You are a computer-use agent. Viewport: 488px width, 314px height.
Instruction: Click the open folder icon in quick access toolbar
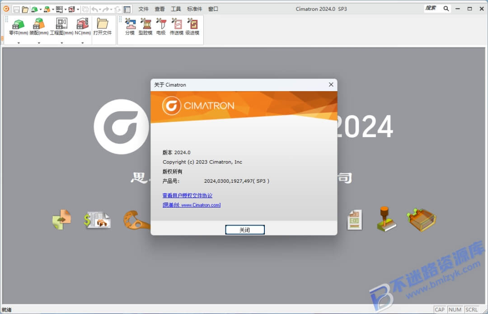tap(25, 9)
